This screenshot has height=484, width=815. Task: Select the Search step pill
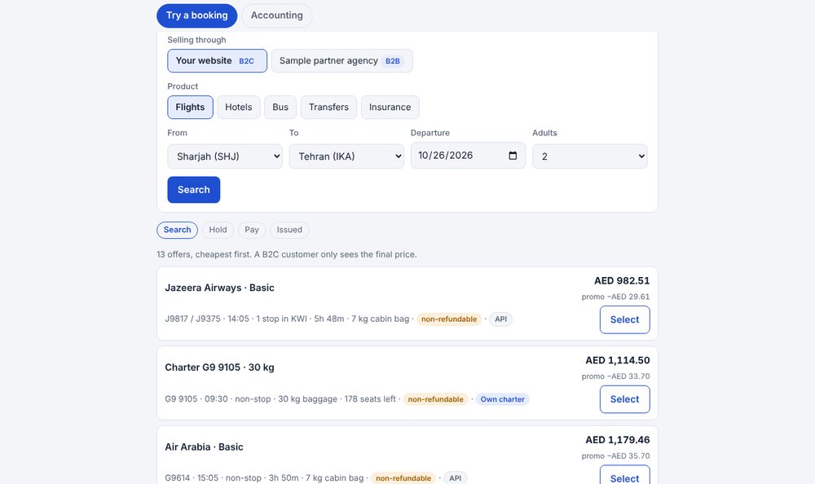[177, 230]
